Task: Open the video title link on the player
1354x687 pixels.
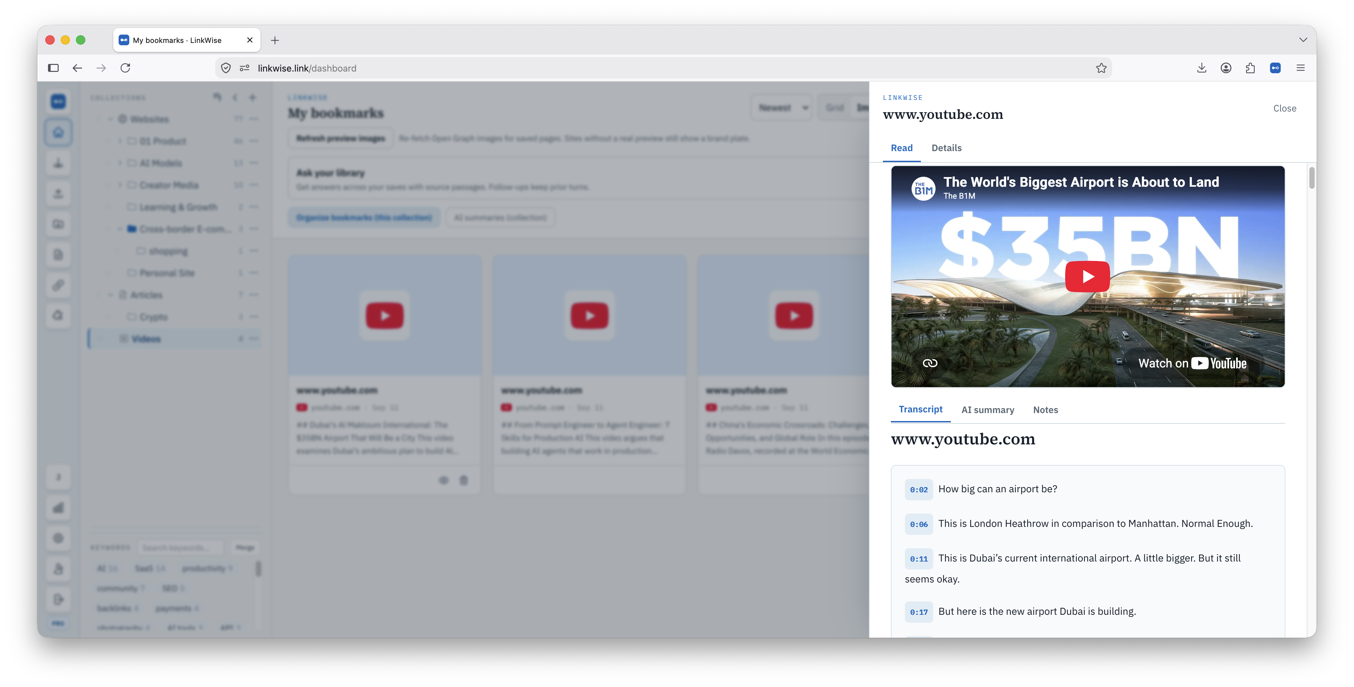Action: (1081, 182)
